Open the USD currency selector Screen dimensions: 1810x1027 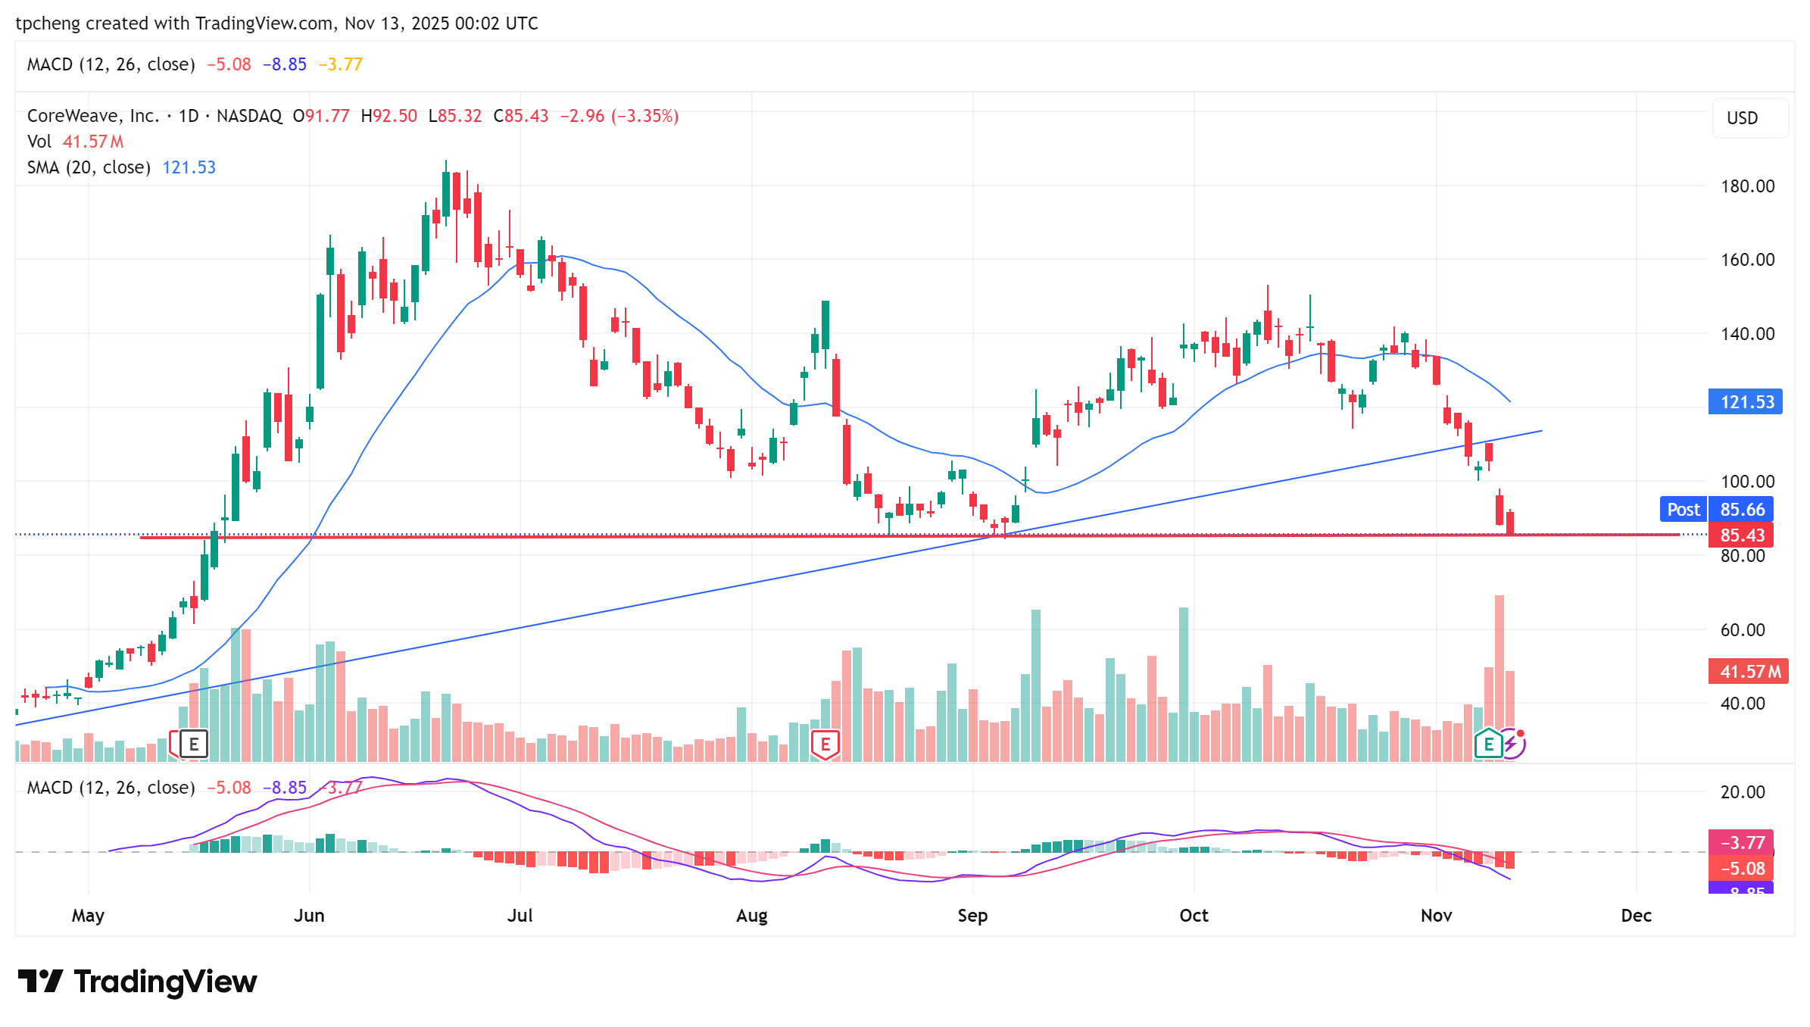(1750, 118)
